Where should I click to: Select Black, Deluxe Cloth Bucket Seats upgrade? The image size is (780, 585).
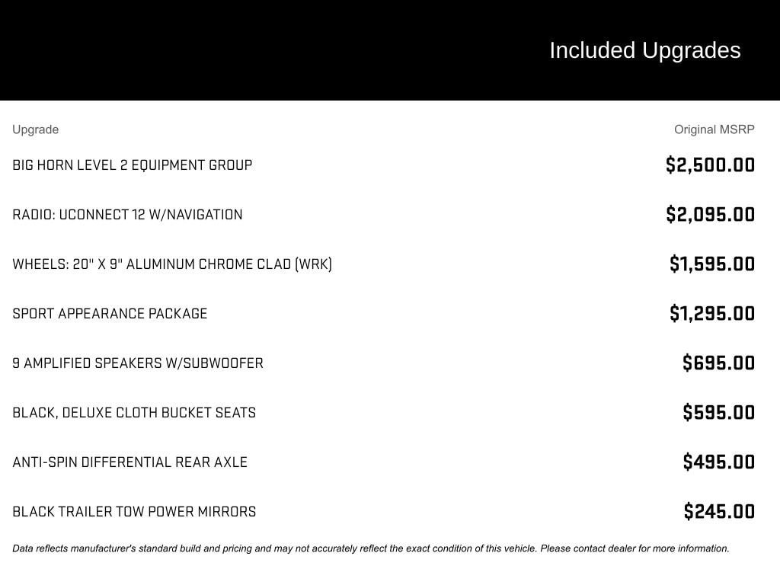134,413
